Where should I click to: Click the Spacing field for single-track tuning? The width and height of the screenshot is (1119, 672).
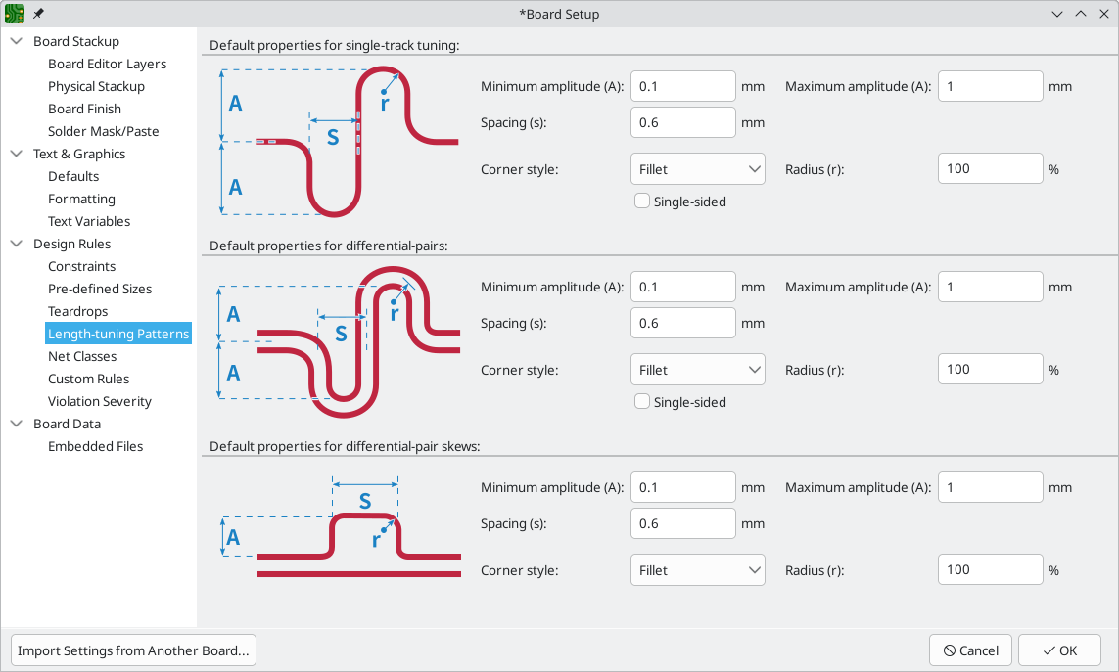[x=682, y=122]
